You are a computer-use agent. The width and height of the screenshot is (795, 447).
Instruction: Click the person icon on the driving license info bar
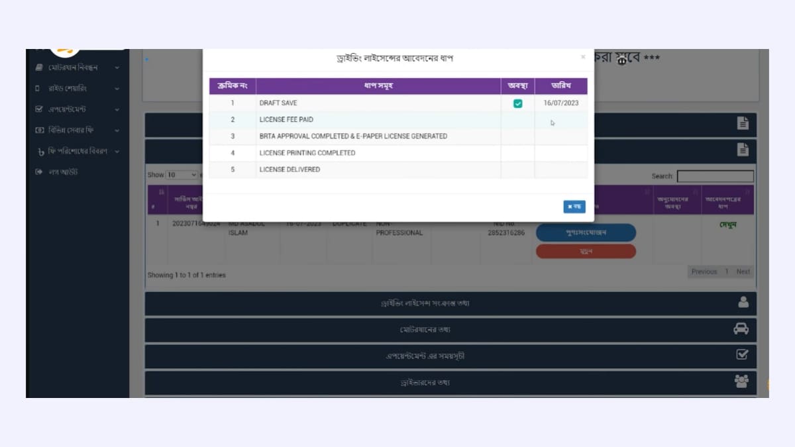pos(743,303)
